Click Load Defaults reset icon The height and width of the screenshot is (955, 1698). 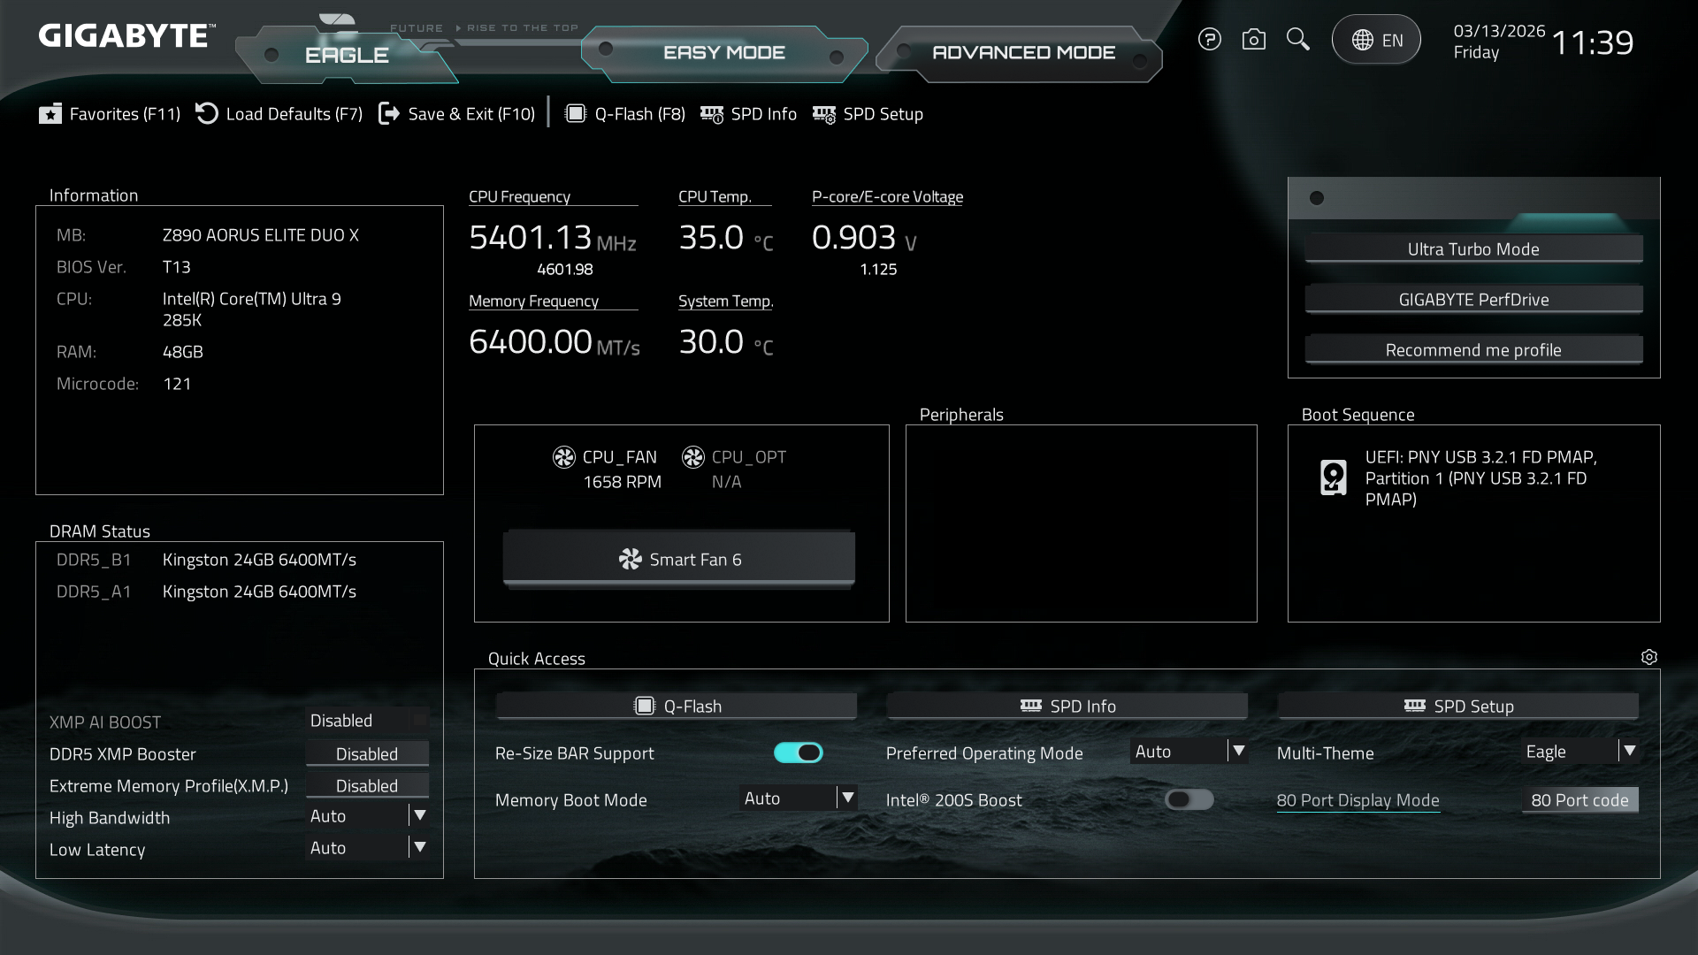[207, 114]
